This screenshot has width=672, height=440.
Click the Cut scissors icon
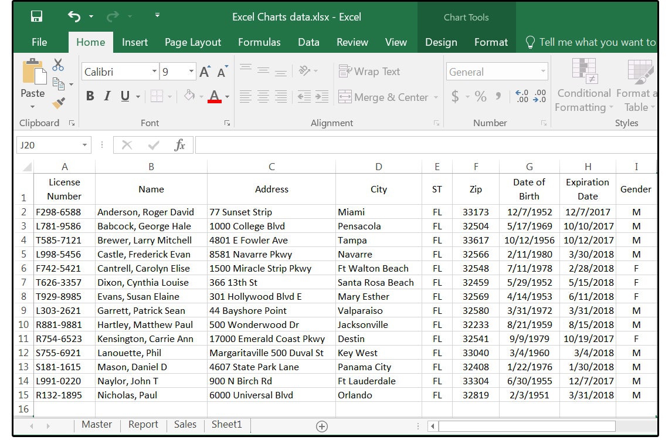pyautogui.click(x=58, y=65)
